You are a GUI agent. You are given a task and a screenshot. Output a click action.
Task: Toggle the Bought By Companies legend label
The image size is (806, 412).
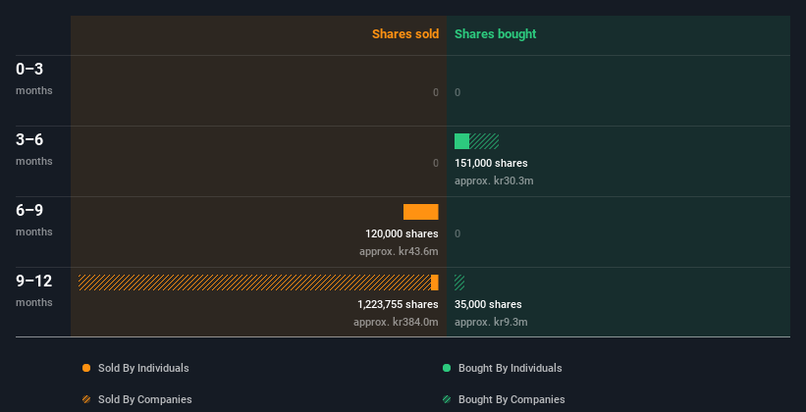[511, 399]
